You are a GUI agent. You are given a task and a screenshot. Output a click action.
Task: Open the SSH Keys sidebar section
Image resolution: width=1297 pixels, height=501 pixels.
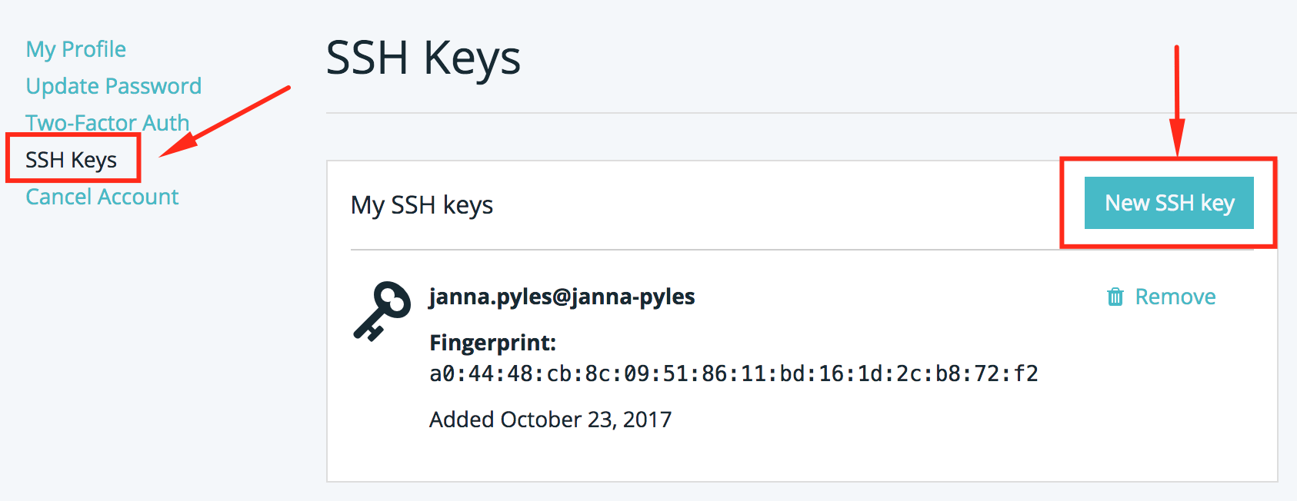[x=72, y=159]
